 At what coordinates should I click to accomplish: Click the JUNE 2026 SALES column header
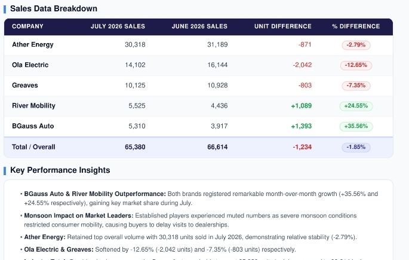coord(199,26)
